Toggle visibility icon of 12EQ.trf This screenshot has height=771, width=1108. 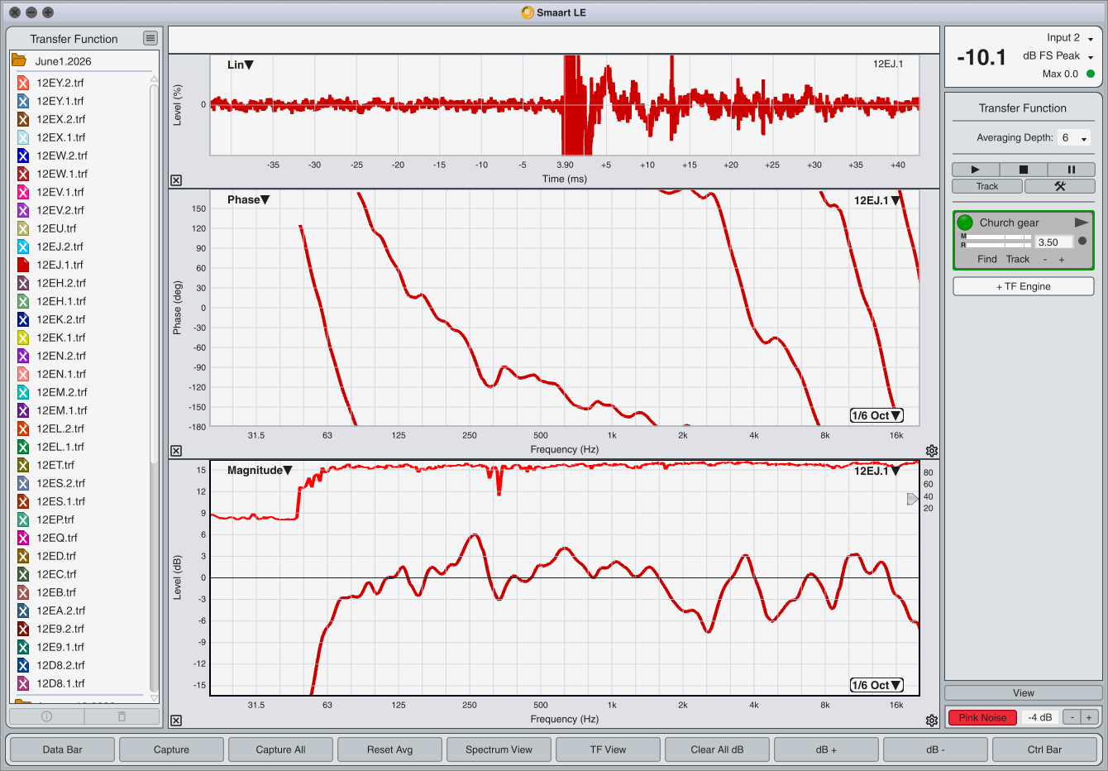(x=23, y=538)
